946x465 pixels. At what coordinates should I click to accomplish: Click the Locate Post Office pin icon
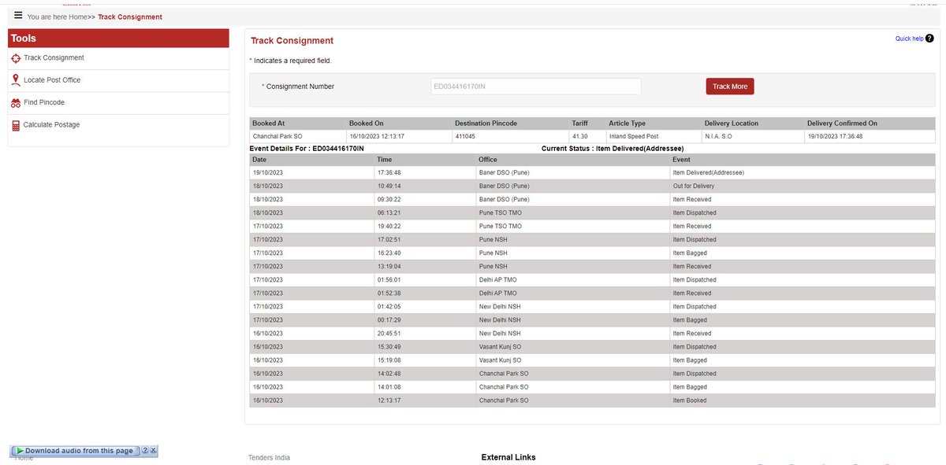pos(16,80)
